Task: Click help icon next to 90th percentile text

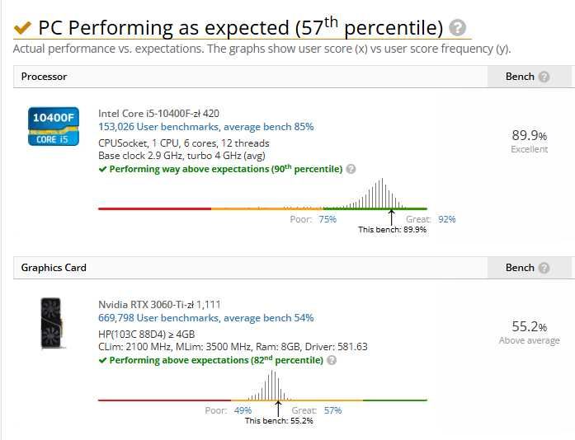Action: [351, 169]
